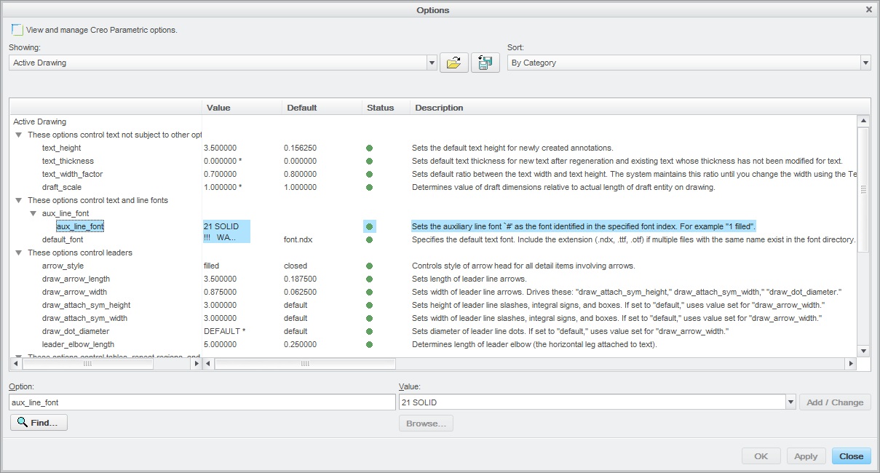The height and width of the screenshot is (473, 880).
Task: Click the Options header icon beside View and manage
Action: (16, 30)
